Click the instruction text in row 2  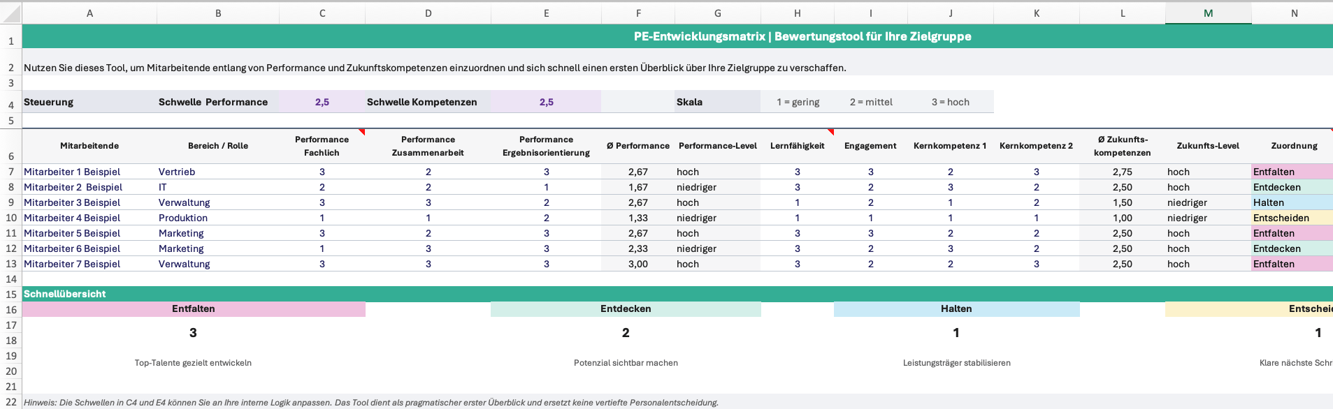(435, 68)
